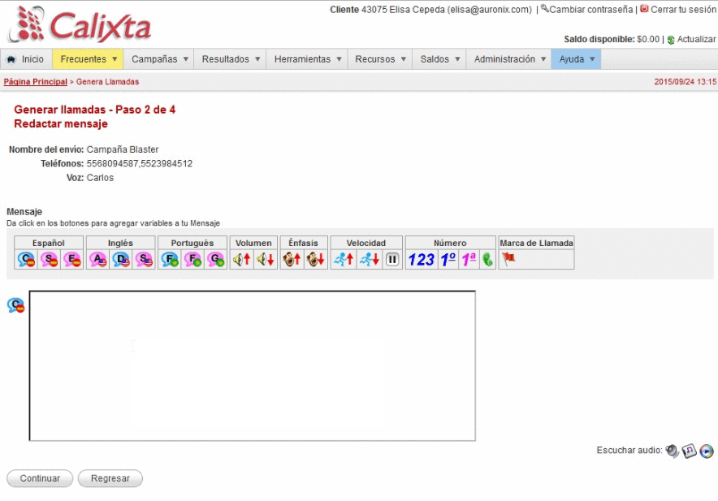The height and width of the screenshot is (501, 718).
Task: Insert the Portuguese "F" voice variable
Action: [x=171, y=260]
